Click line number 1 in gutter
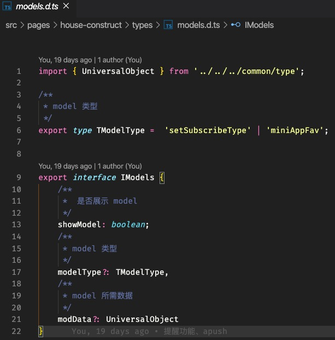This screenshot has height=340, width=335. pyautogui.click(x=19, y=71)
